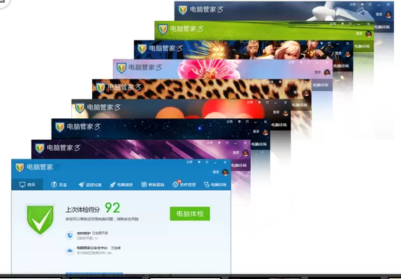
Task: Click penguin avatar in green grass window
Action: point(369,34)
